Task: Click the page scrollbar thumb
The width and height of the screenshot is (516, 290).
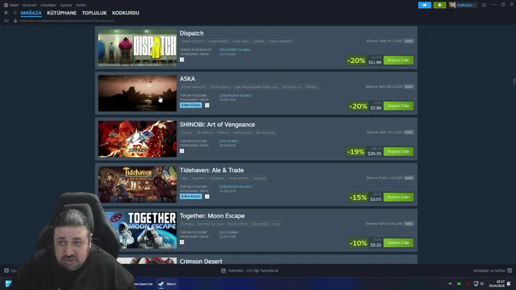Action: click(x=514, y=82)
